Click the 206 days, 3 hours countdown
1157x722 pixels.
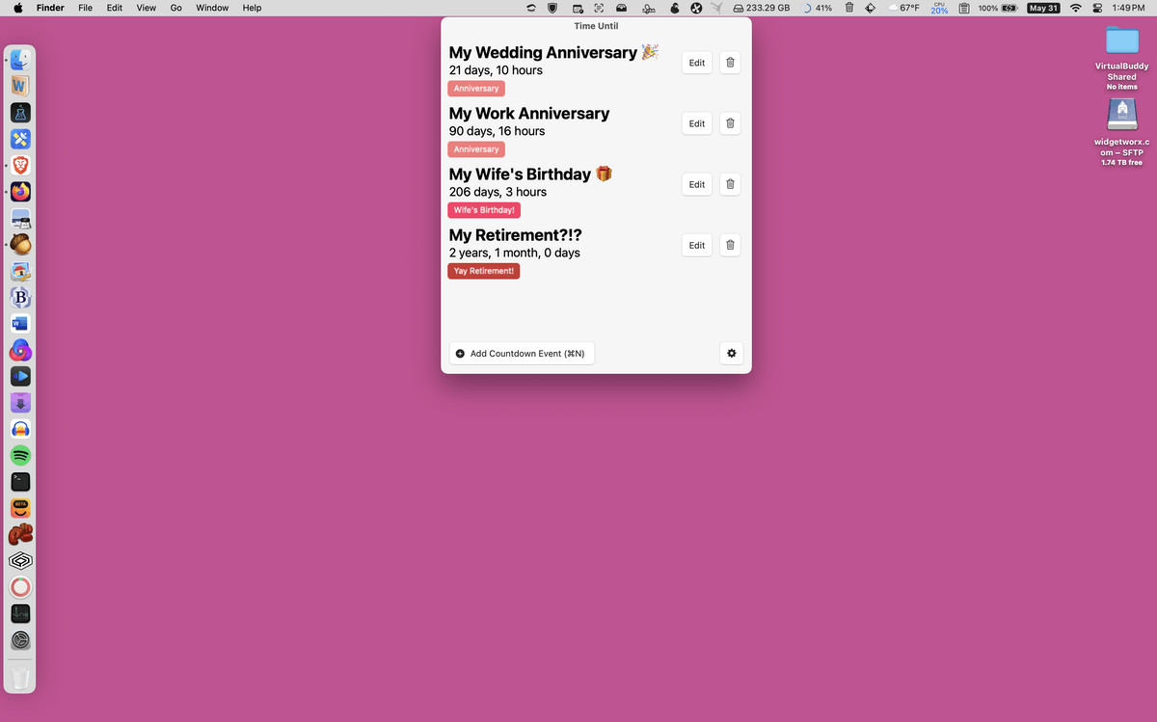pos(498,192)
